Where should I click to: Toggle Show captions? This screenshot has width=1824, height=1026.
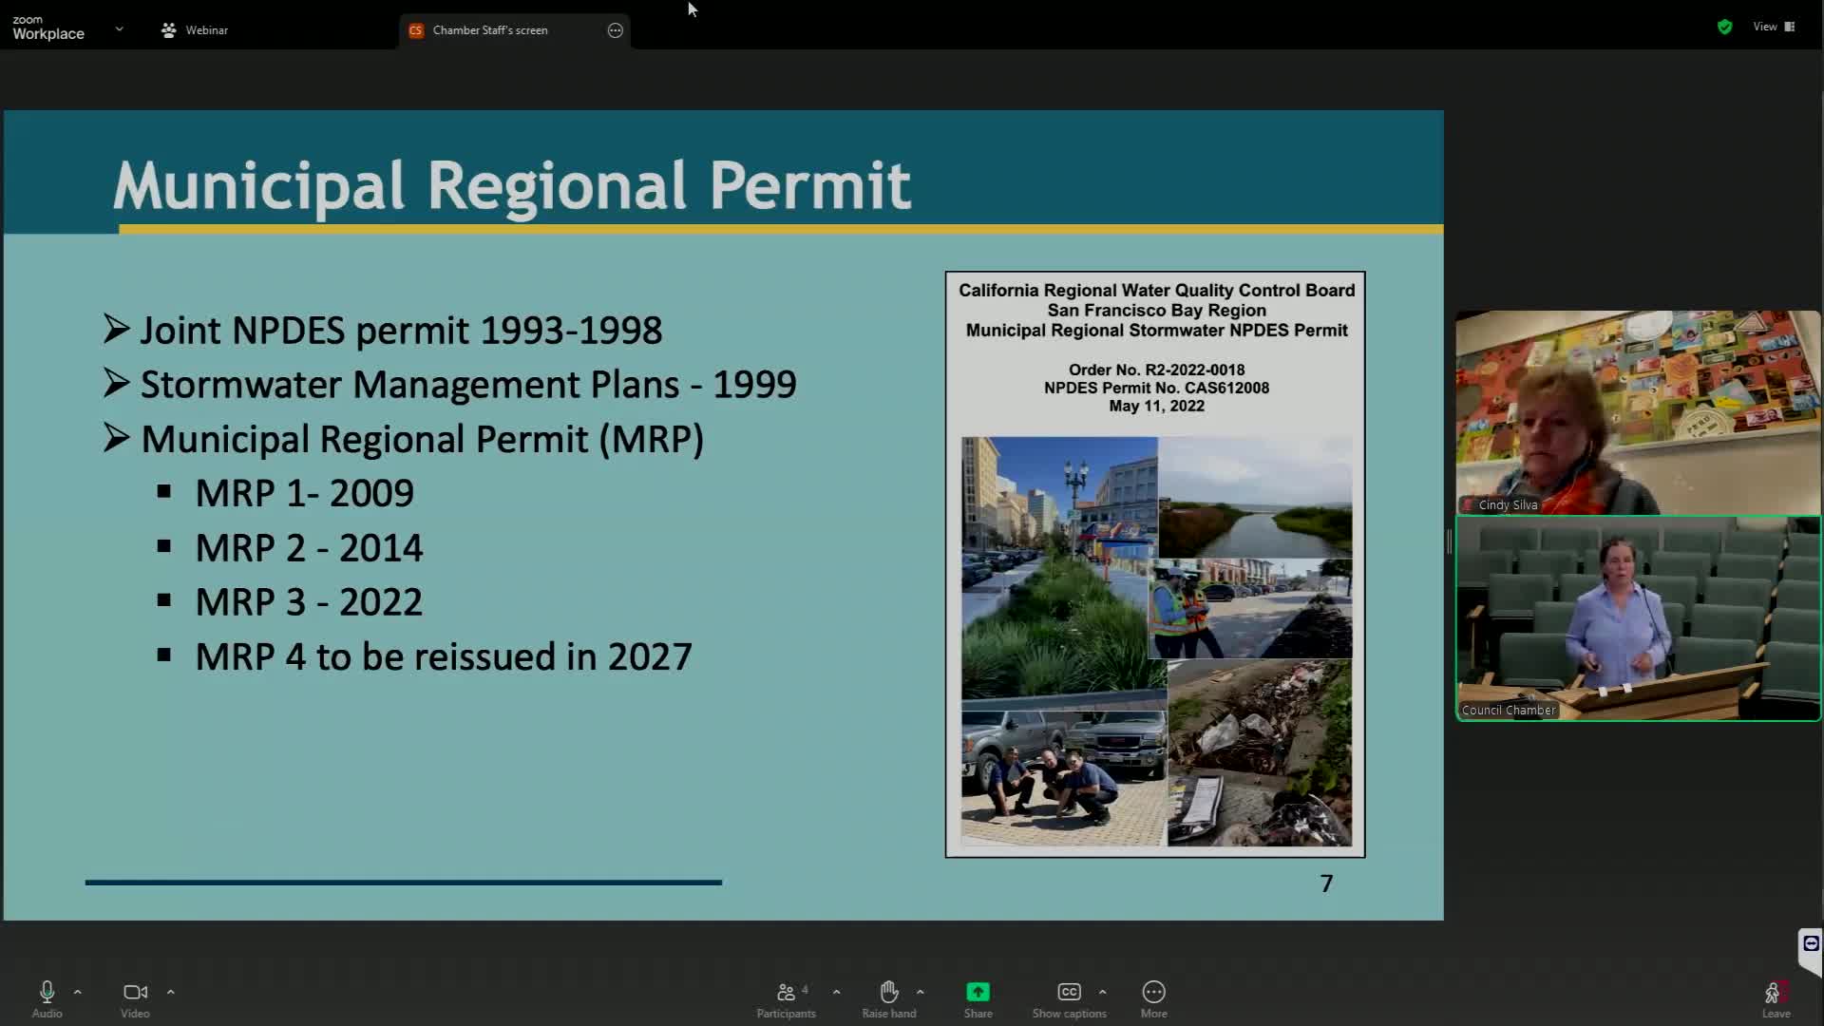click(1069, 993)
